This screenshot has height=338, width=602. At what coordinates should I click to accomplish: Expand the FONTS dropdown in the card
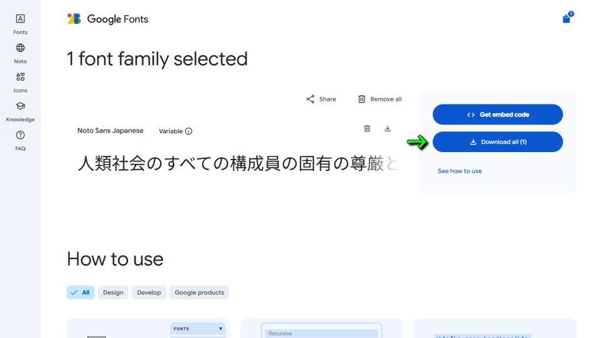198,329
